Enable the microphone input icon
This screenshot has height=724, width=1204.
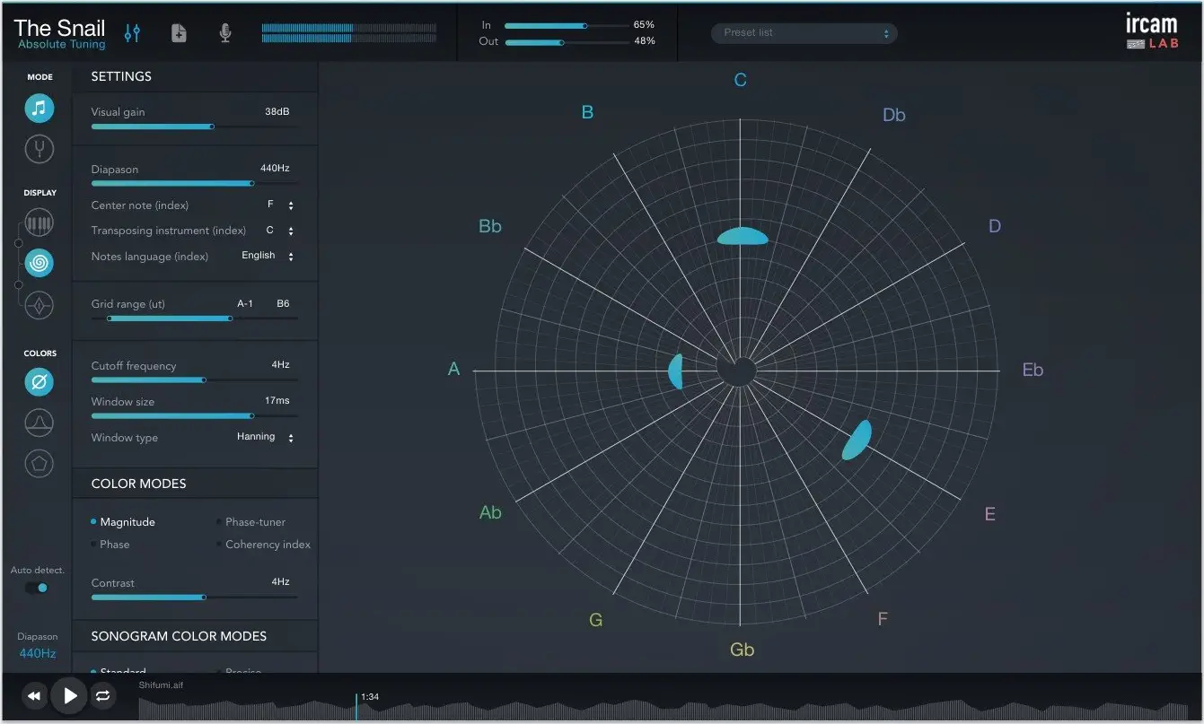[225, 33]
